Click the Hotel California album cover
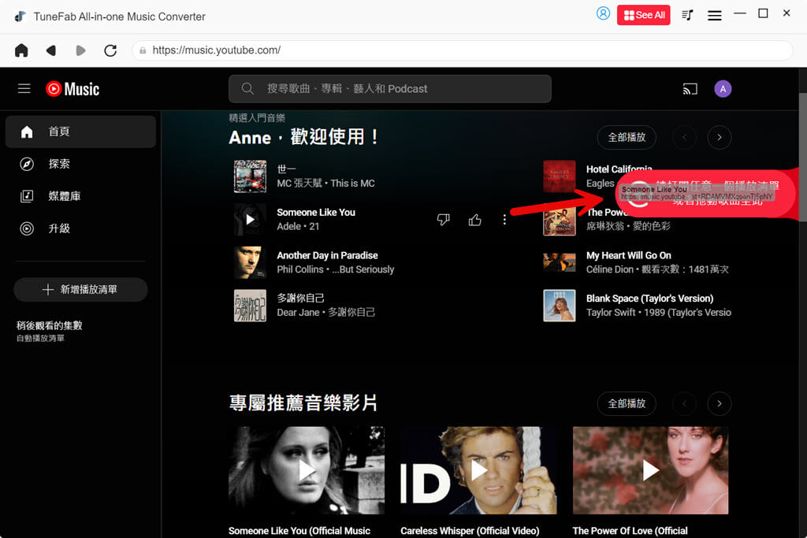807x538 pixels. coord(560,176)
